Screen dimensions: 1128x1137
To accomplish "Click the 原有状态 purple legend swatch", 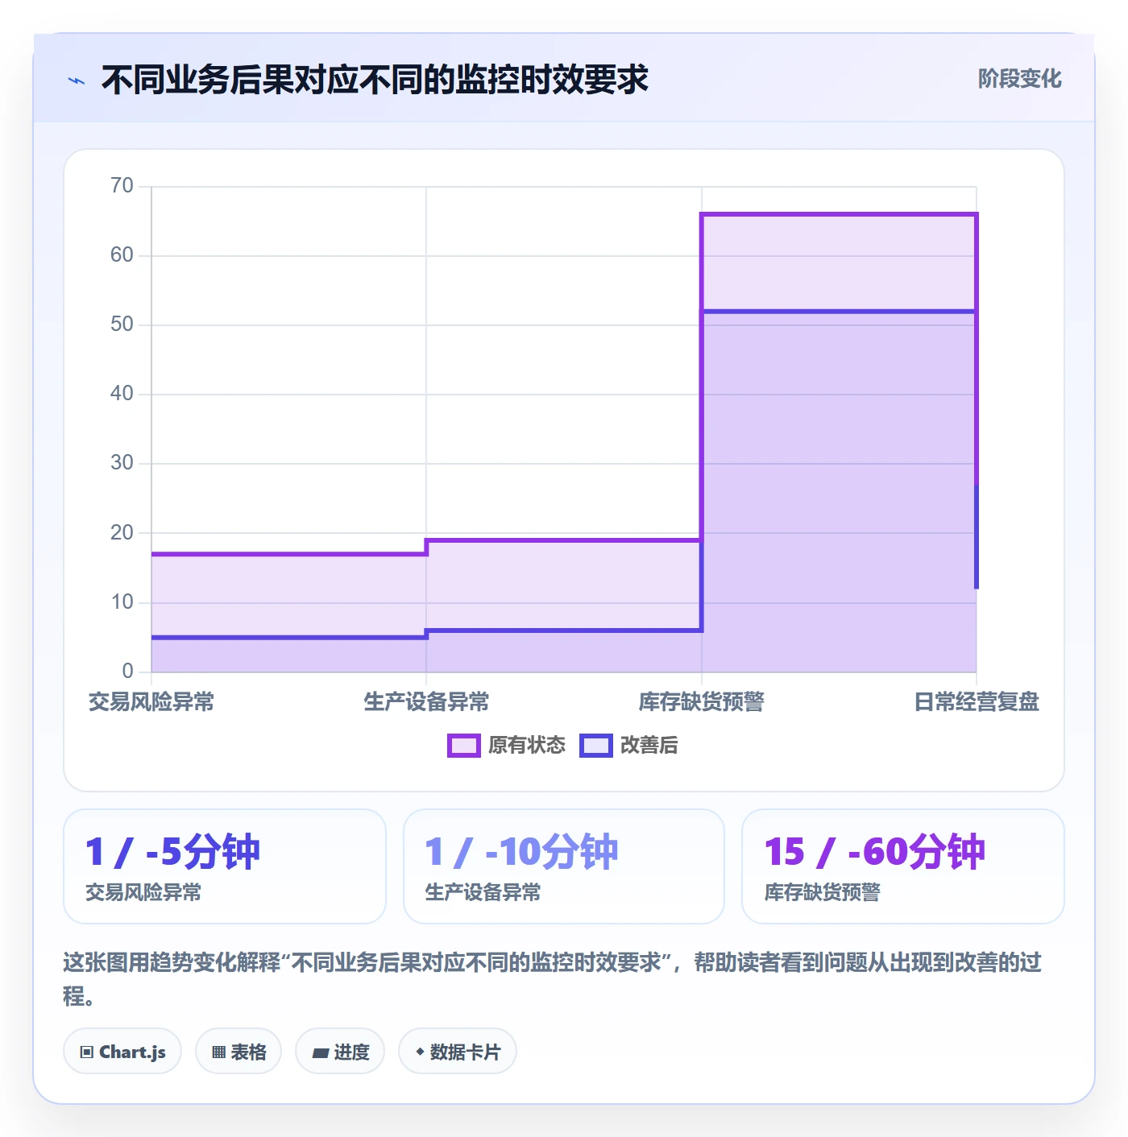I will [464, 746].
